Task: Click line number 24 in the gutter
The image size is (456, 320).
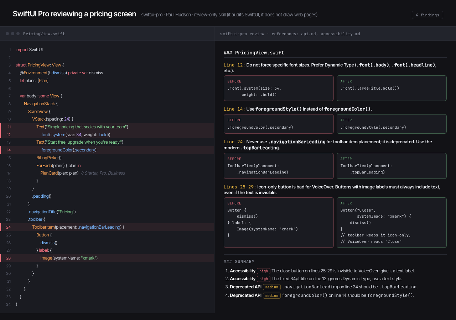Action: point(9,227)
